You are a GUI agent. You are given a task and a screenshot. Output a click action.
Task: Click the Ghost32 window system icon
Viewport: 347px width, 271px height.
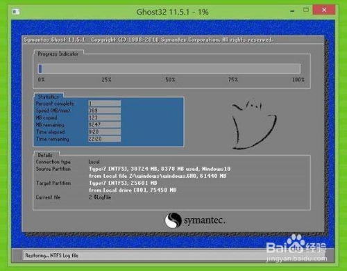[x=16, y=11]
